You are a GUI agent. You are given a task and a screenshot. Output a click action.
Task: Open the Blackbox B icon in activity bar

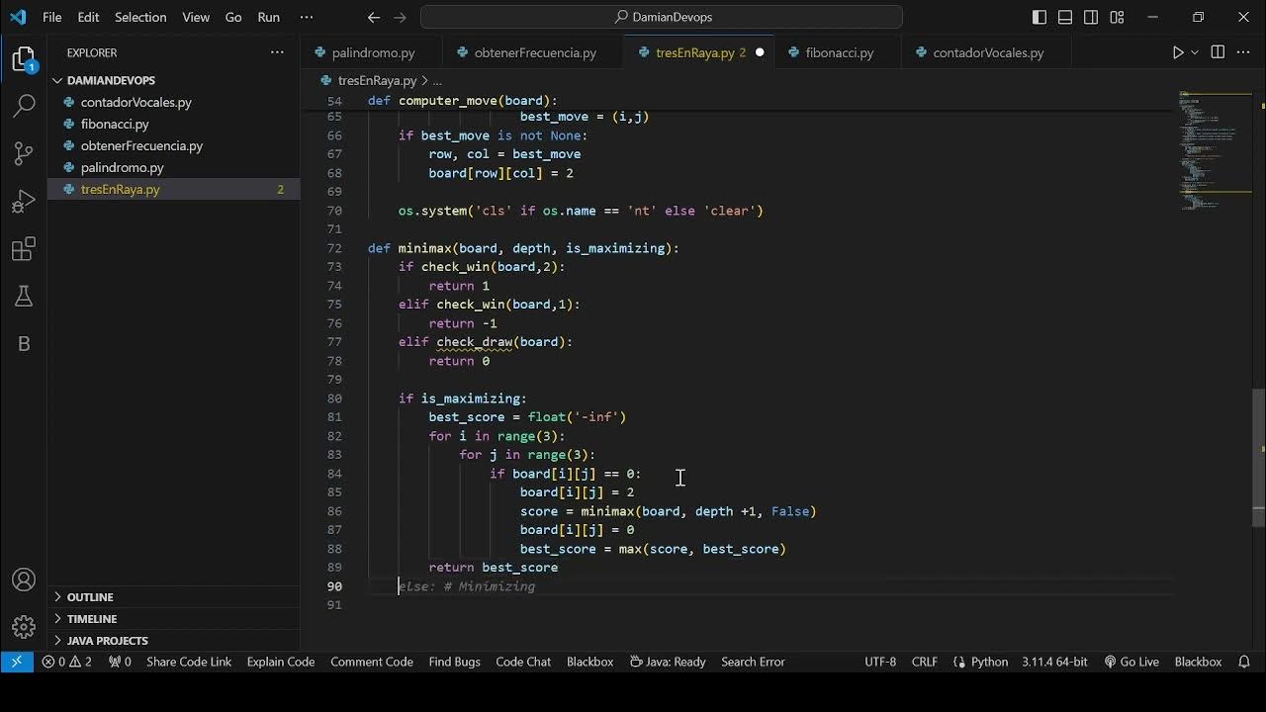24,343
